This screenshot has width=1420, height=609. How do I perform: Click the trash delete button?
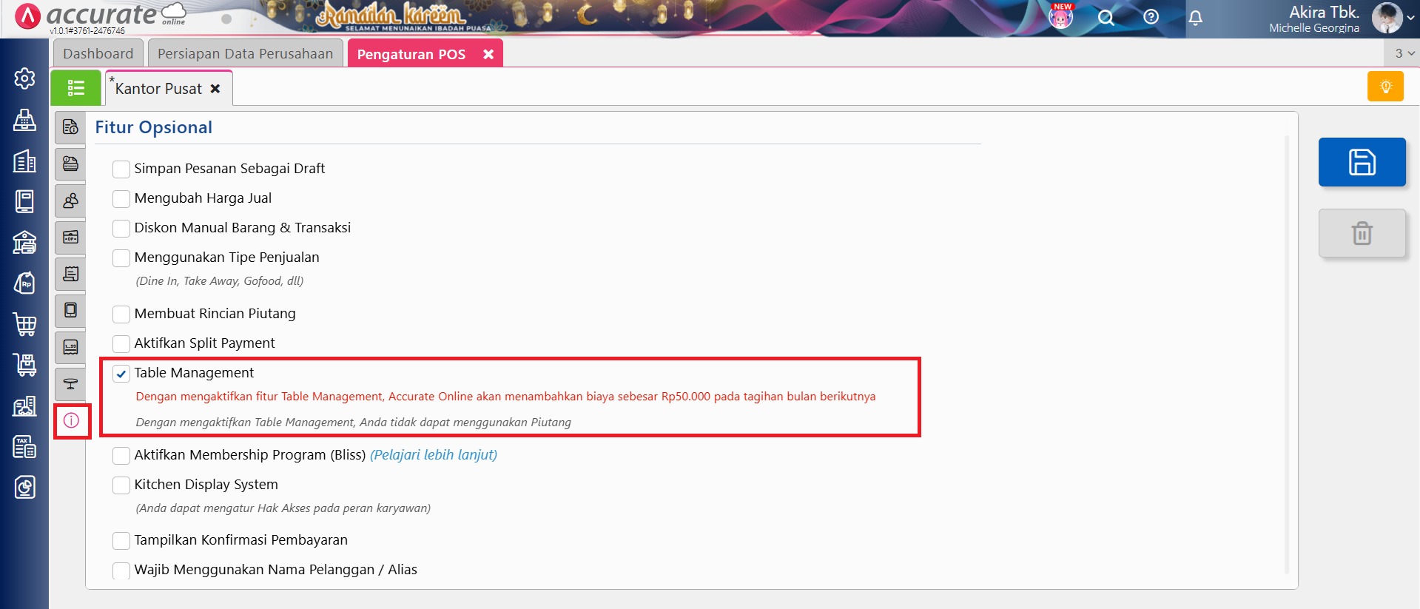tap(1362, 233)
